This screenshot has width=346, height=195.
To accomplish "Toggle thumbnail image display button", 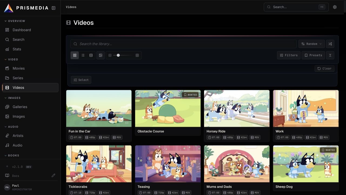I will tap(101, 55).
